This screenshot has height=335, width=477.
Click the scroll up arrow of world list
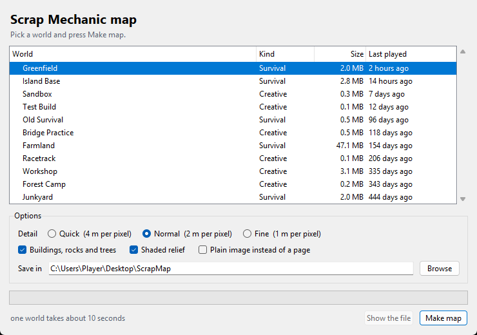[x=463, y=52]
